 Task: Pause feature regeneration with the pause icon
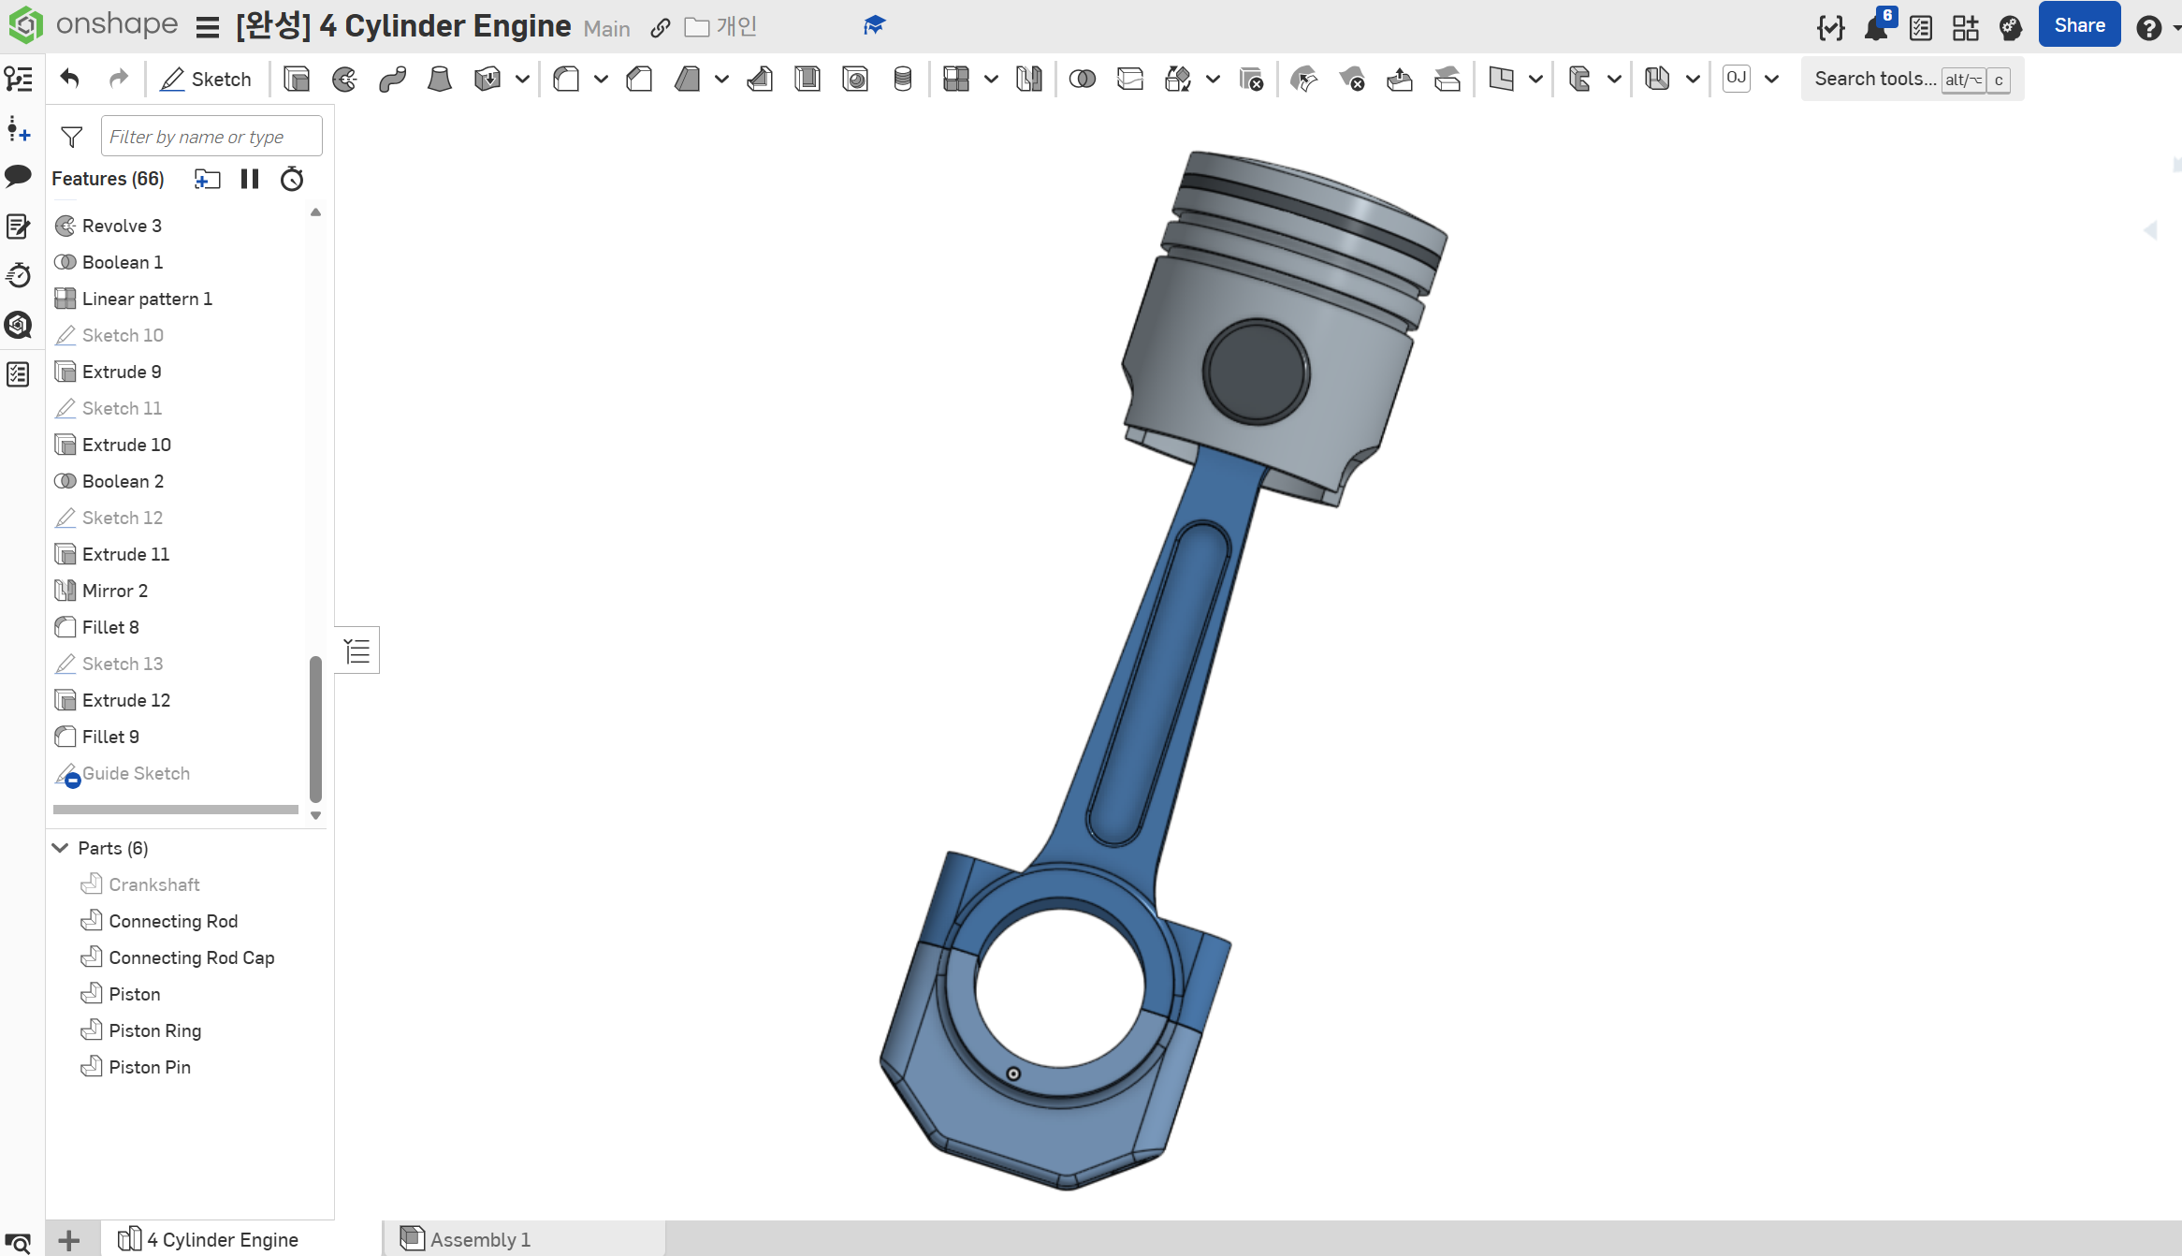pyautogui.click(x=249, y=179)
